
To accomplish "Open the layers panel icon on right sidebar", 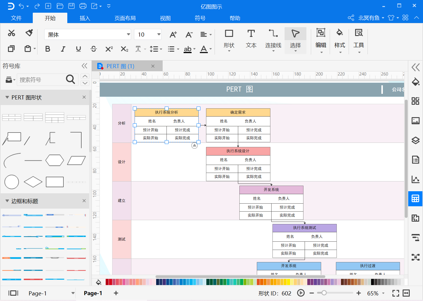I will 415,140.
